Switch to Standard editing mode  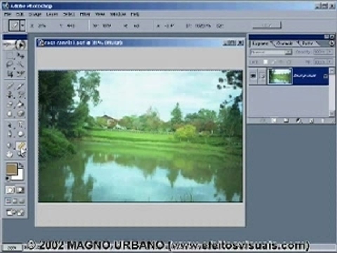[10, 190]
